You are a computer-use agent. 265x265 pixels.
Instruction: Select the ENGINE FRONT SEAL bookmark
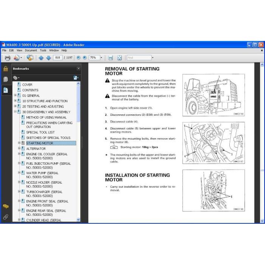(x=47, y=203)
